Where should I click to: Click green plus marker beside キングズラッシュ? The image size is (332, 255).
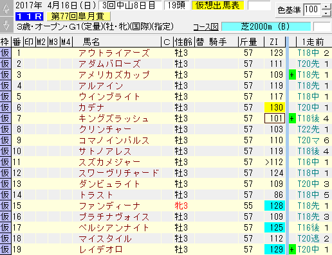[292, 118]
